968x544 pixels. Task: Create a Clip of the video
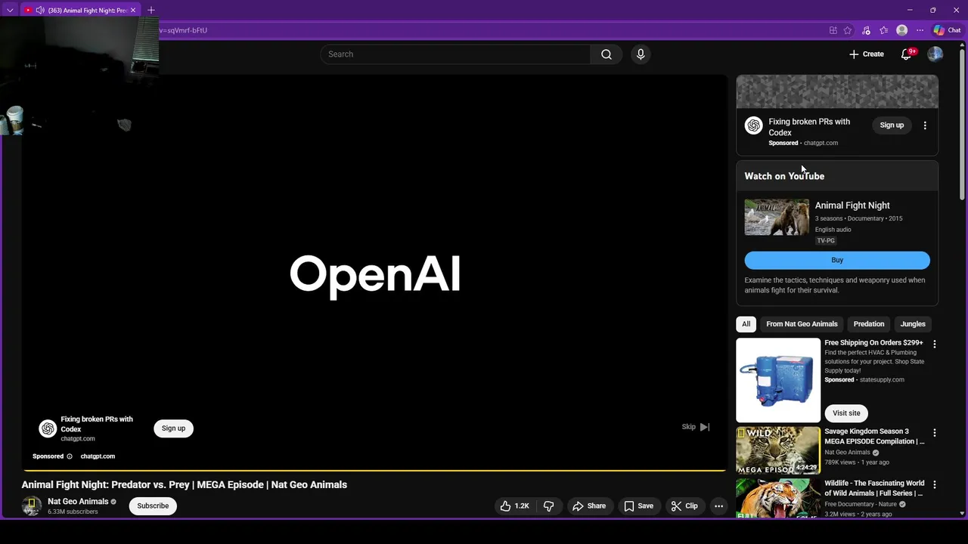coord(684,506)
